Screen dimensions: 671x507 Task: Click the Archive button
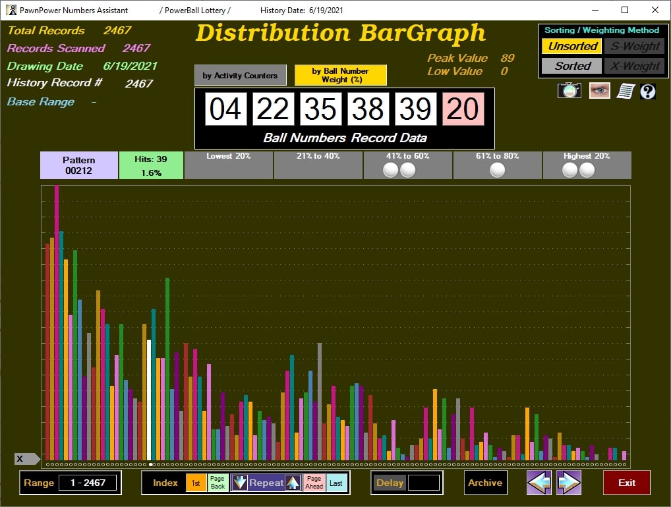tap(485, 483)
